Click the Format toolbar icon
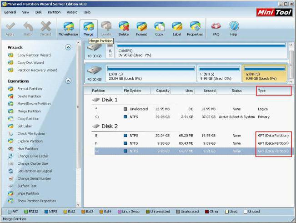Image resolution: width=296 pixels, height=223 pixels. point(141,26)
